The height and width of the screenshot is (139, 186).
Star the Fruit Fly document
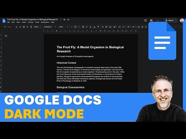[x=61, y=20]
